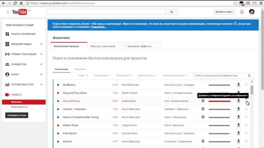Click the Добавить видео button
The width and height of the screenshot is (264, 148).
coord(224,12)
